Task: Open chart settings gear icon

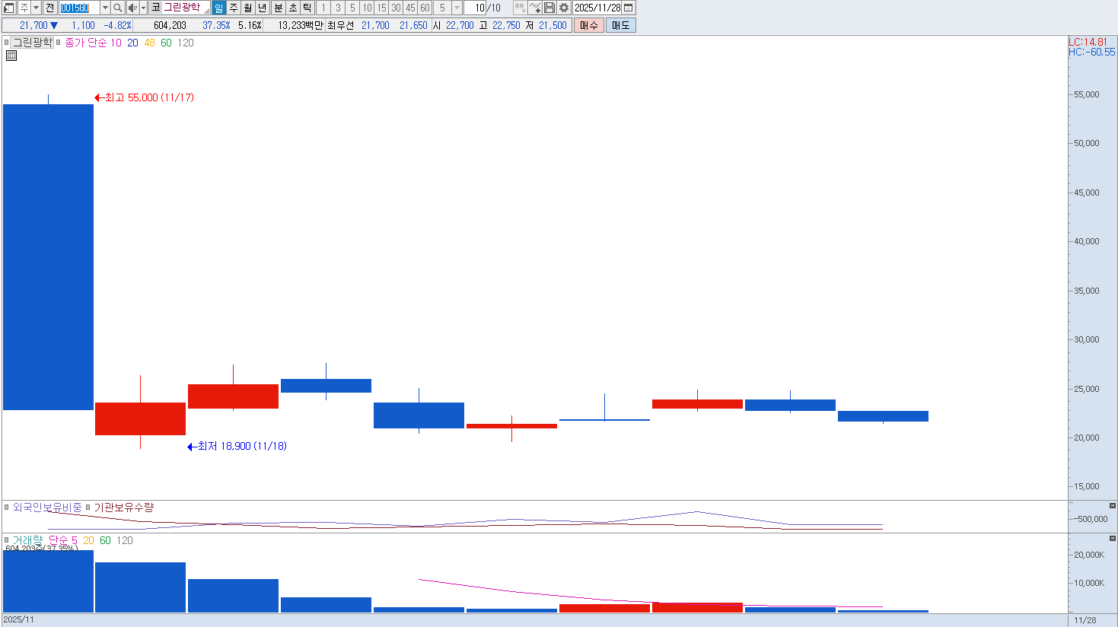Action: click(x=564, y=8)
